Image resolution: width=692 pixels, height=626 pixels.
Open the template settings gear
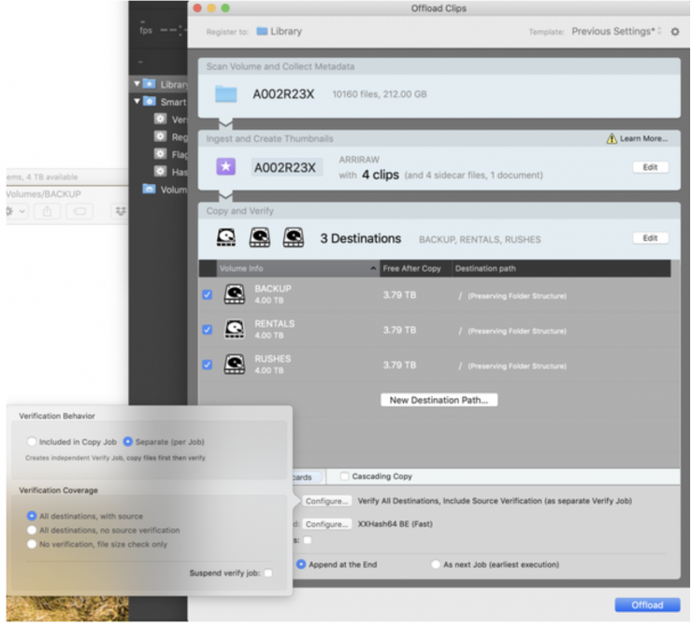click(675, 32)
